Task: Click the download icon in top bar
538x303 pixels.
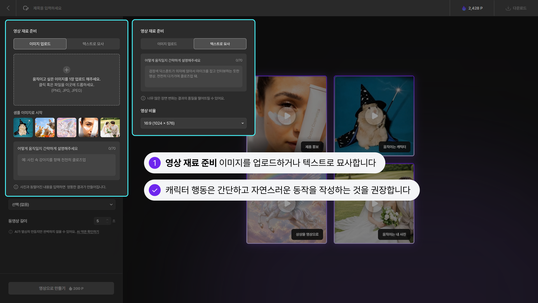Action: (508, 8)
